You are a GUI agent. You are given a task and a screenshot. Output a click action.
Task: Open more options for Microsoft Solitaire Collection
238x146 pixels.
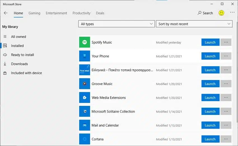[x=226, y=111]
